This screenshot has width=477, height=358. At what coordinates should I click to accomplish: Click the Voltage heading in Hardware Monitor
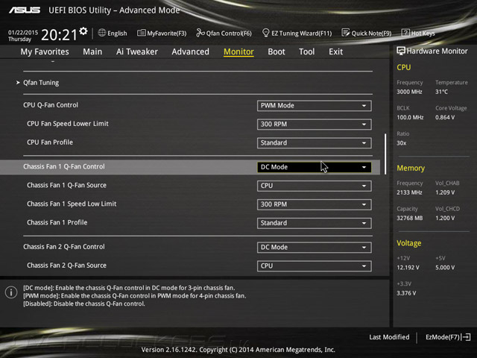coord(409,243)
